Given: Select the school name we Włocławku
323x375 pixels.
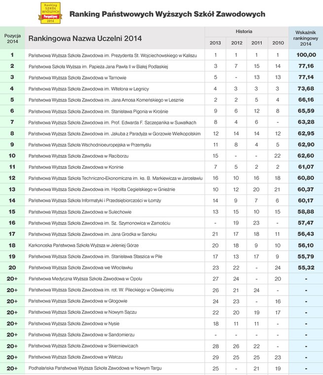Looking at the screenshot, I should (x=80, y=267).
